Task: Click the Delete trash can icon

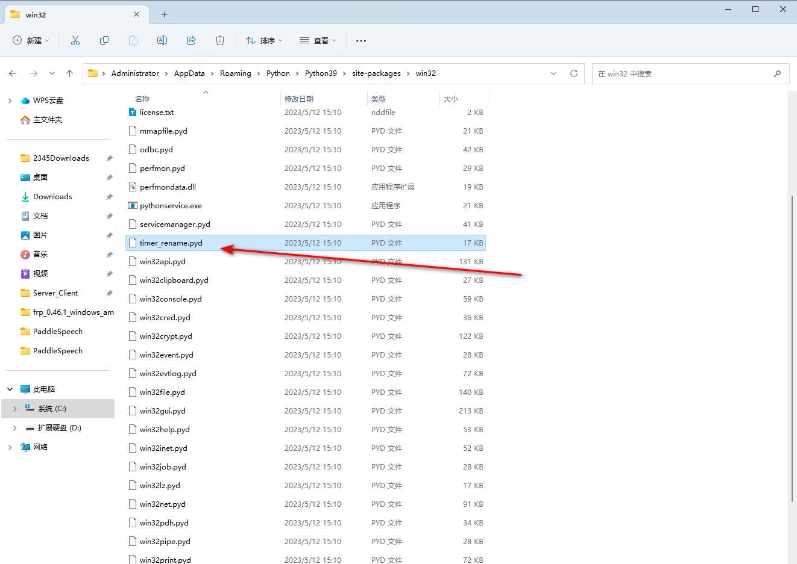Action: tap(220, 40)
